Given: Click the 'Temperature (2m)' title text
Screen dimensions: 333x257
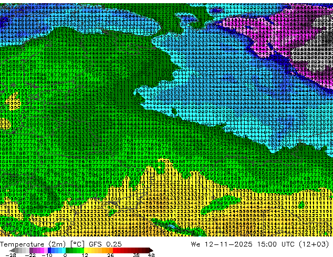Looking at the screenshot, I should (x=33, y=244).
